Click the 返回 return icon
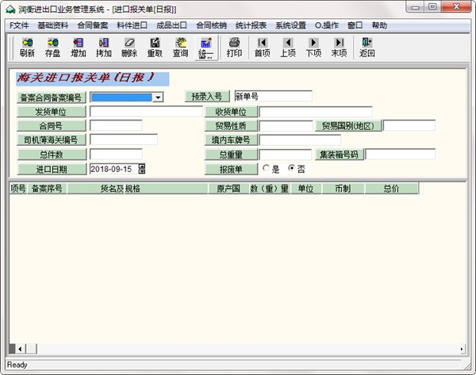The height and width of the screenshot is (375, 476). click(x=367, y=48)
